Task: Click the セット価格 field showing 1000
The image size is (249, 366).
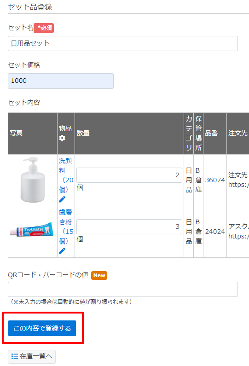Action: [61, 81]
